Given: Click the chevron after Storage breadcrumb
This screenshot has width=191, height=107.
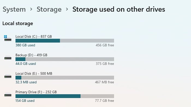Looking at the screenshot, I should pyautogui.click(x=67, y=9).
